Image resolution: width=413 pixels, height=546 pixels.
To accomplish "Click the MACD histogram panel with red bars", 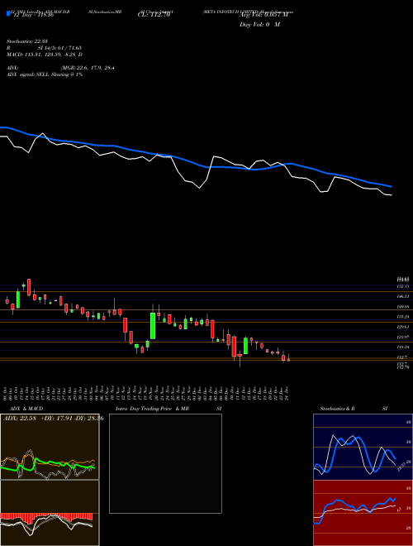I will click(x=50, y=513).
